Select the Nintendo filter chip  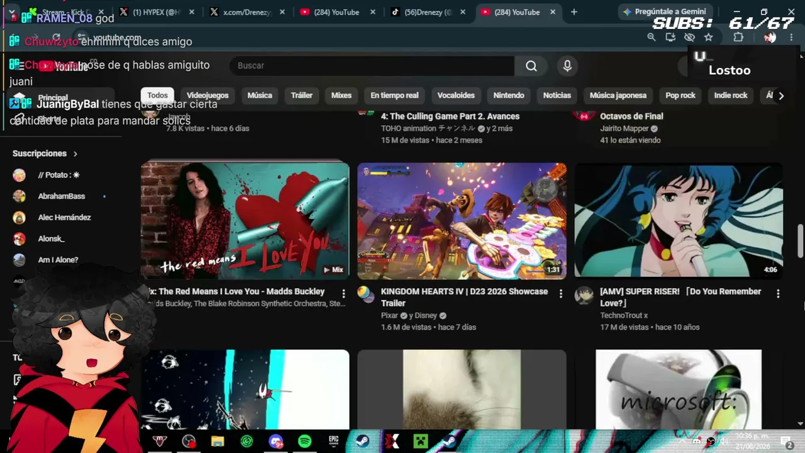point(509,96)
